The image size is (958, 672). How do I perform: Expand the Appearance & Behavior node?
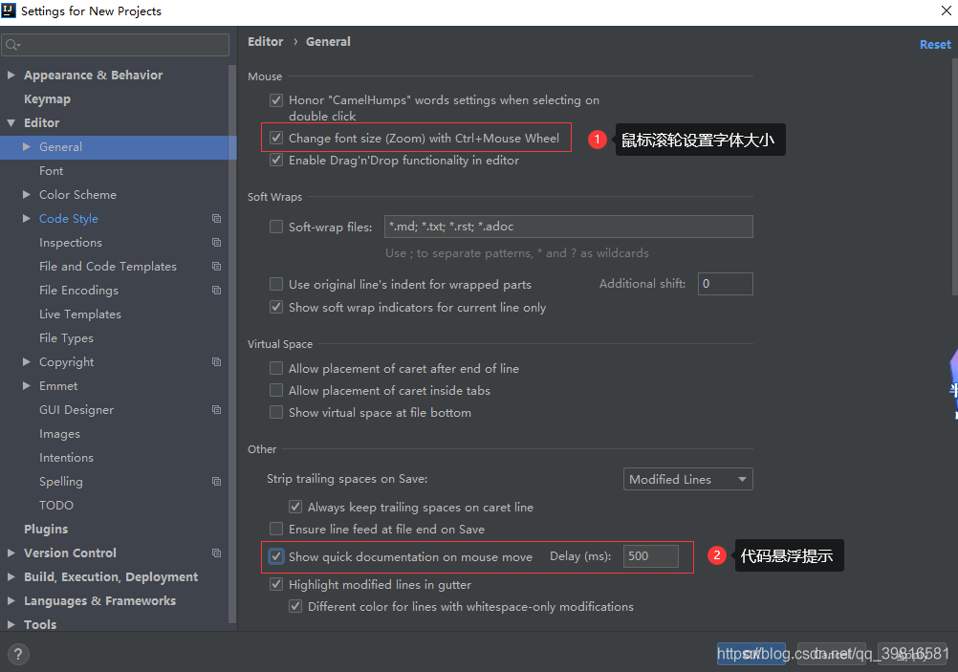(x=11, y=76)
